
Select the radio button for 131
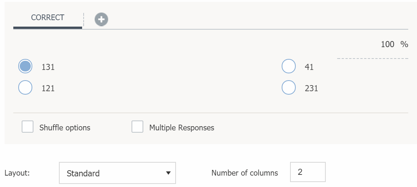(x=25, y=67)
